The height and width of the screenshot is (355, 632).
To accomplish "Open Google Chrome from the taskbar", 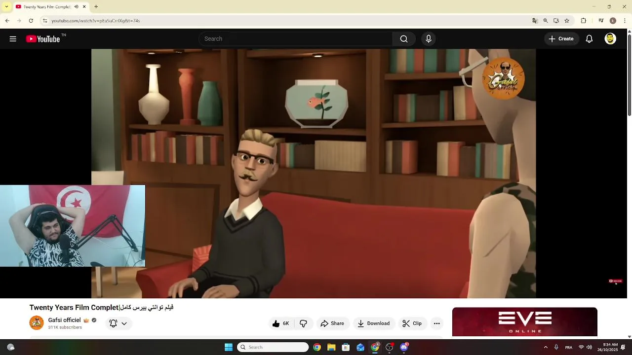I will pos(317,347).
